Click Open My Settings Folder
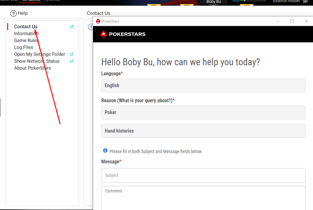313x210 pixels. (39, 54)
